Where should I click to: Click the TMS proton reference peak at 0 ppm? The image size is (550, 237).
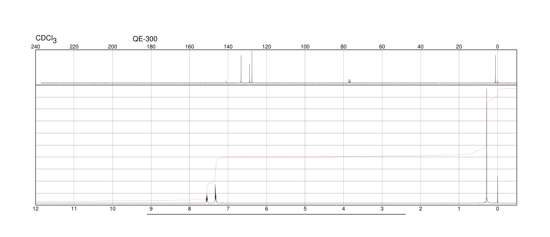coord(497,189)
